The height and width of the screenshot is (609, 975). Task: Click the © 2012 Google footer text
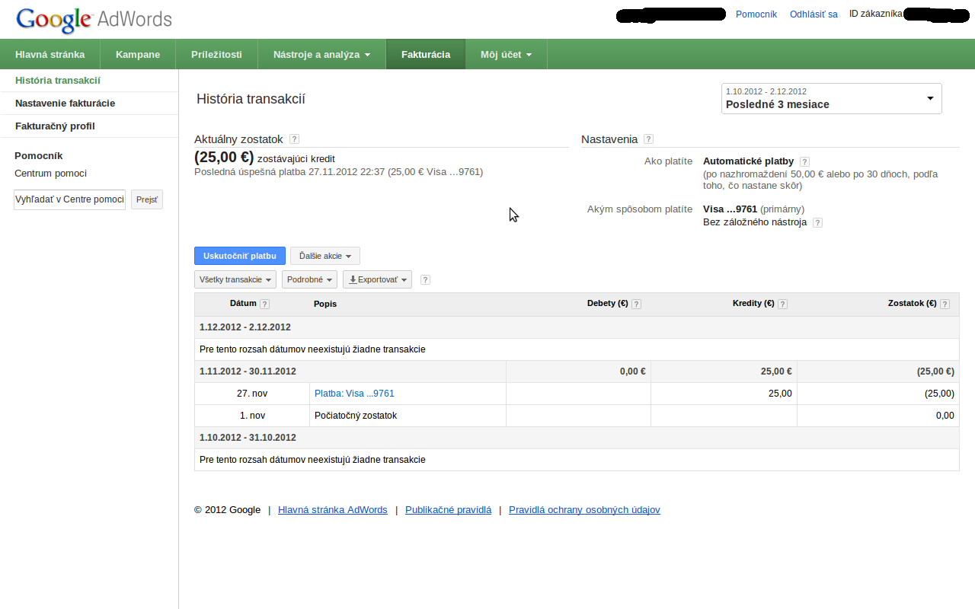pyautogui.click(x=227, y=510)
